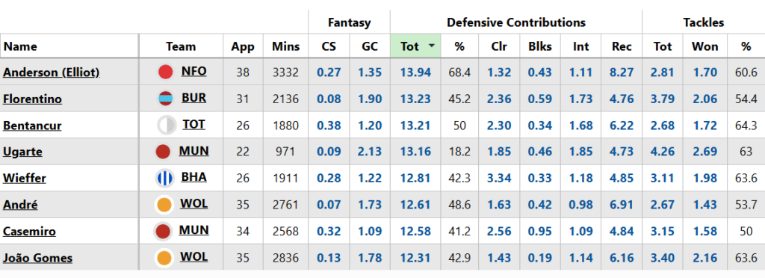Open the Bentancur player link
This screenshot has height=278, width=765.
click(x=32, y=126)
